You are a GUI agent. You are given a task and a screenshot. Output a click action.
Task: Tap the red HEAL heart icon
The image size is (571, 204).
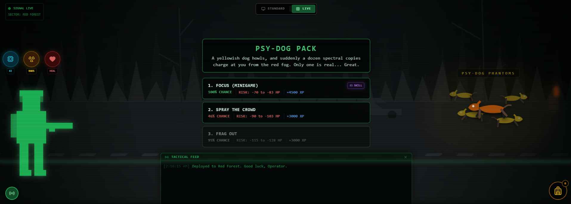(x=52, y=59)
